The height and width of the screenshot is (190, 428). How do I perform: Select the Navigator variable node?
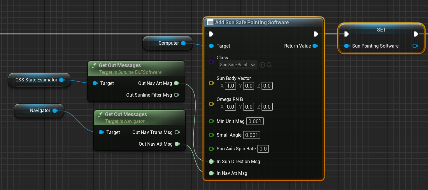coord(40,110)
